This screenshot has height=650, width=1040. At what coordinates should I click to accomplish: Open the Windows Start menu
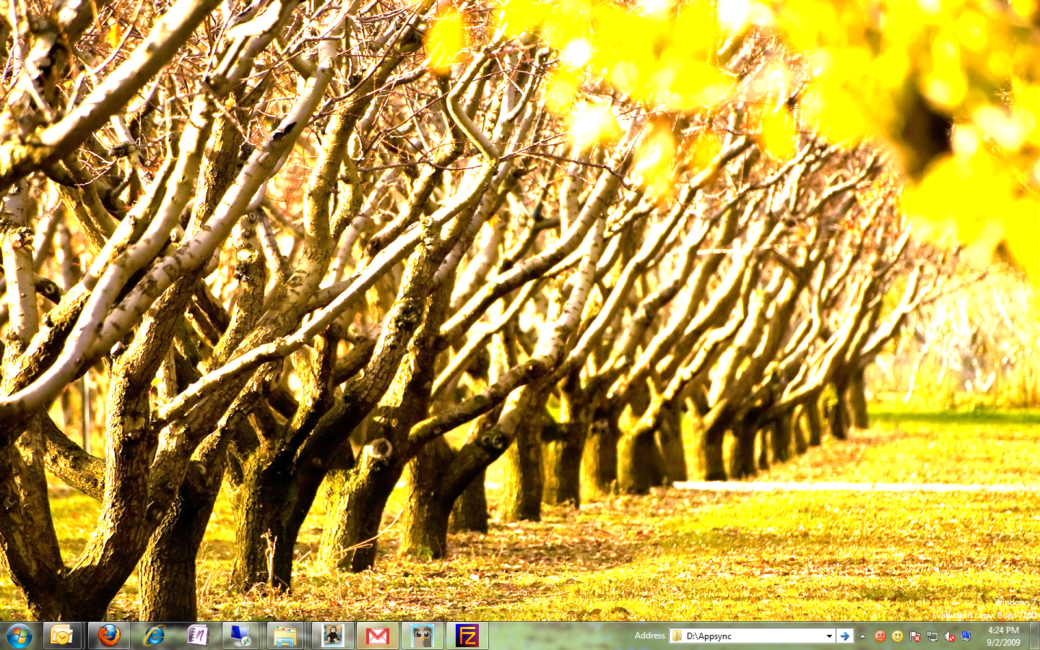coord(19,636)
